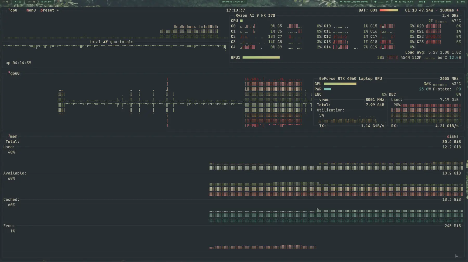Click the cpu panel title

(14, 10)
